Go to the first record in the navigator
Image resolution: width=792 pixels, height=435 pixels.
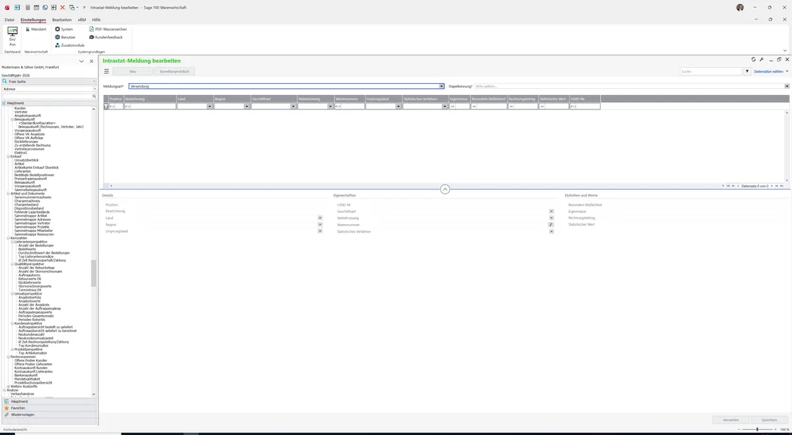click(728, 186)
